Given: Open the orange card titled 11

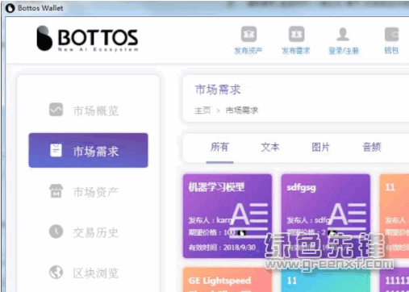Looking at the screenshot, I should 394,216.
